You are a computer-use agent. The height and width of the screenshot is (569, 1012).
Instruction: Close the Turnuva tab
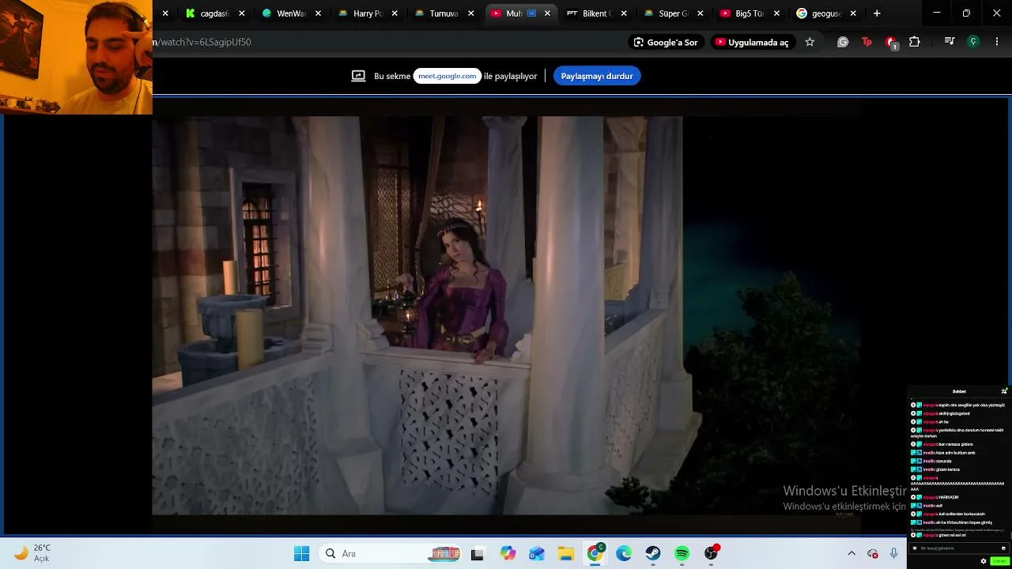point(471,13)
